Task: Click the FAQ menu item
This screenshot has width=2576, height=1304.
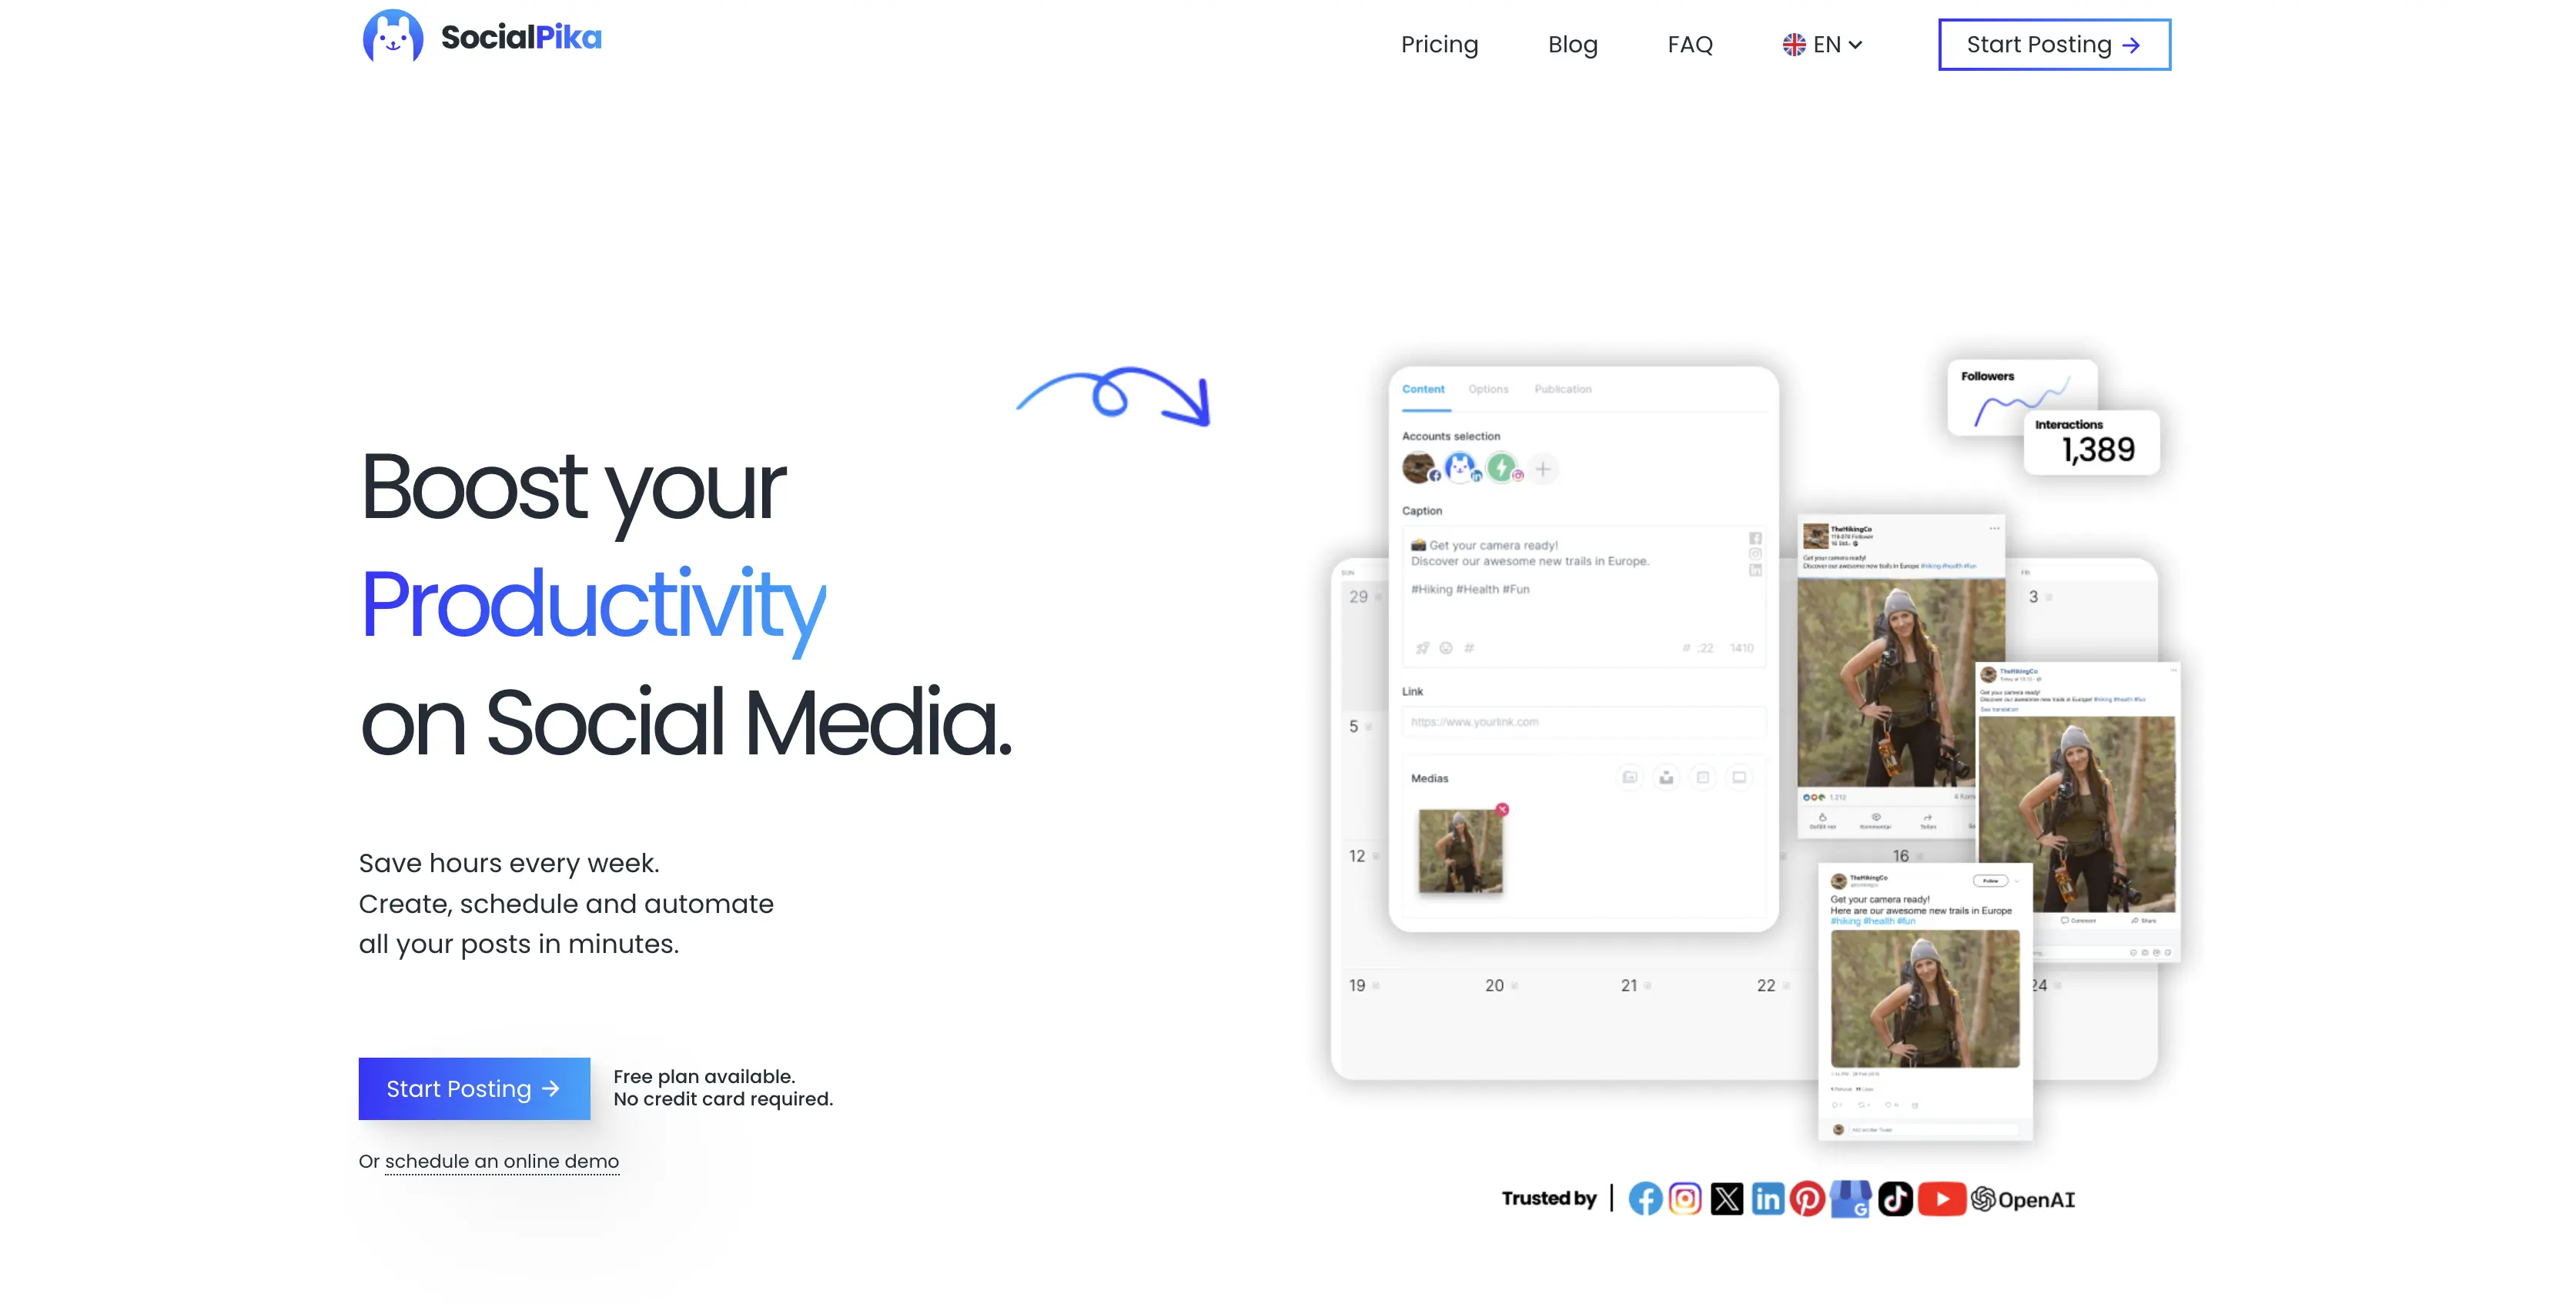Action: pos(1693,45)
